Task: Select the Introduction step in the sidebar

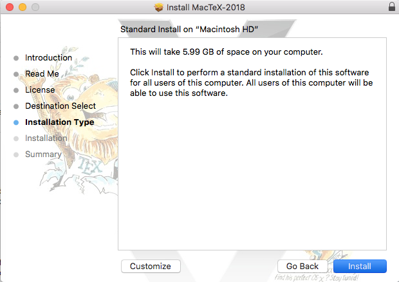Action: (48, 58)
